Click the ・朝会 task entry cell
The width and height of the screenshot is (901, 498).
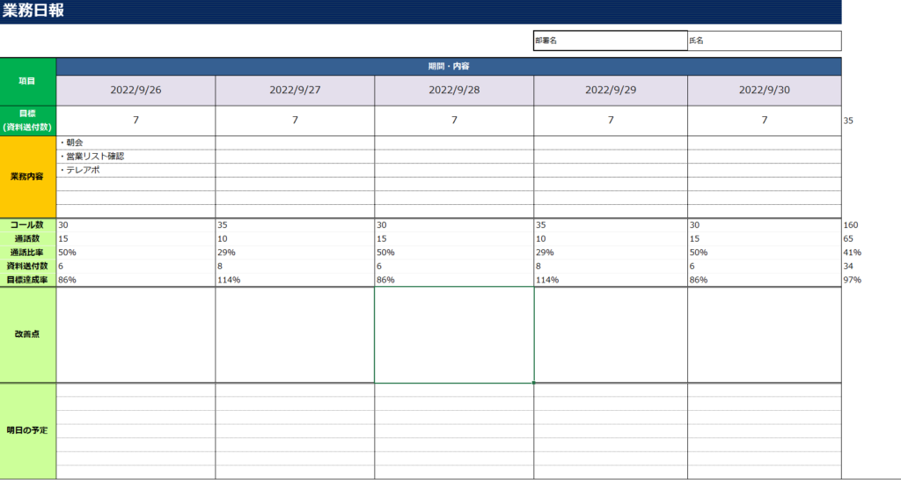coord(136,143)
